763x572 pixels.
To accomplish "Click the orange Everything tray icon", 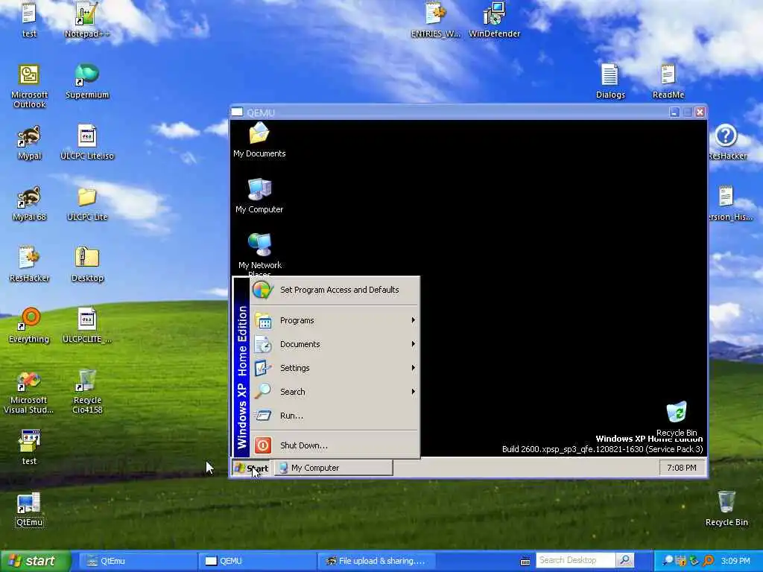I will [708, 561].
